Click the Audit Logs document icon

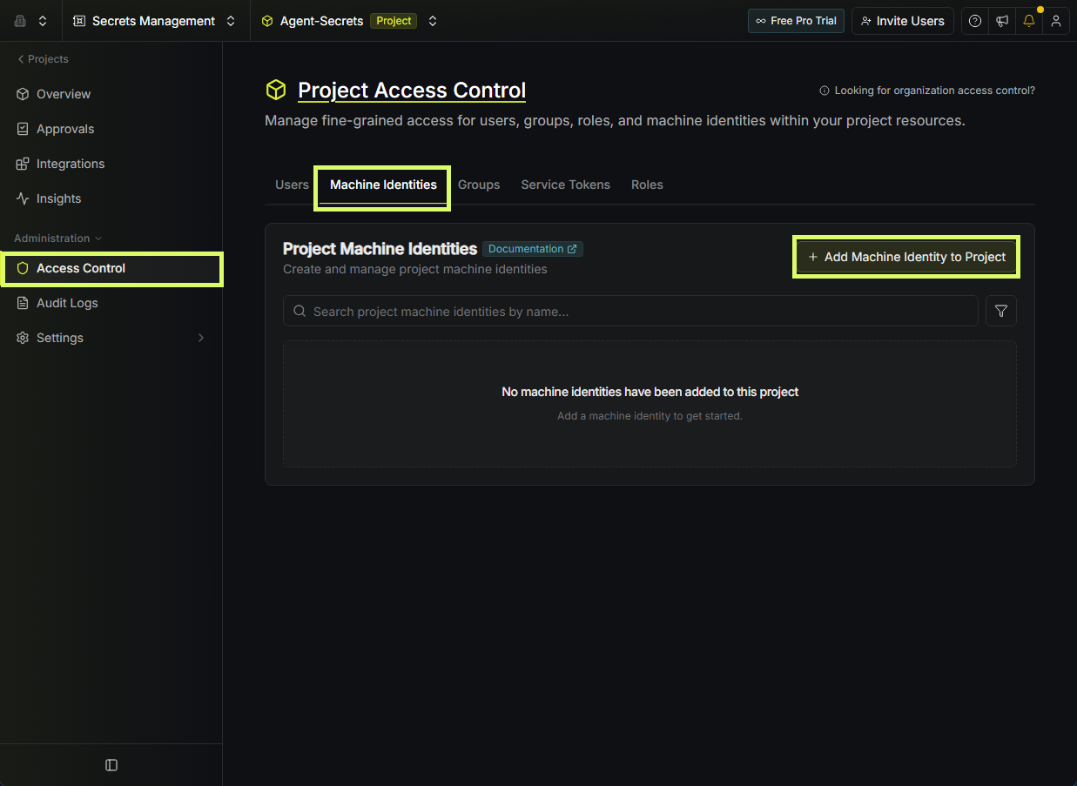23,303
